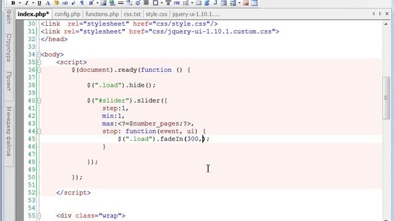394x221 pixels.
Task: Open the functions.php tab
Action: coord(102,14)
